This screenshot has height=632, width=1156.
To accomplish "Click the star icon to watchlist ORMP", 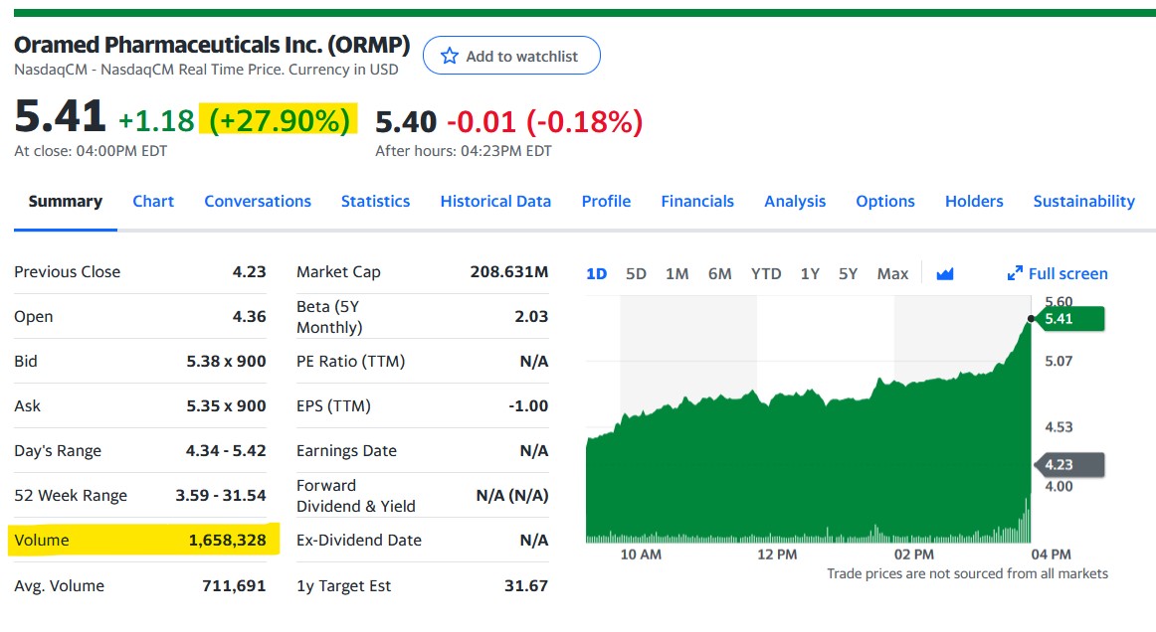I will pos(450,56).
